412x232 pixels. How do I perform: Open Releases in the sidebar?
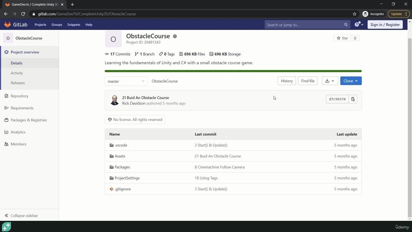(29, 83)
